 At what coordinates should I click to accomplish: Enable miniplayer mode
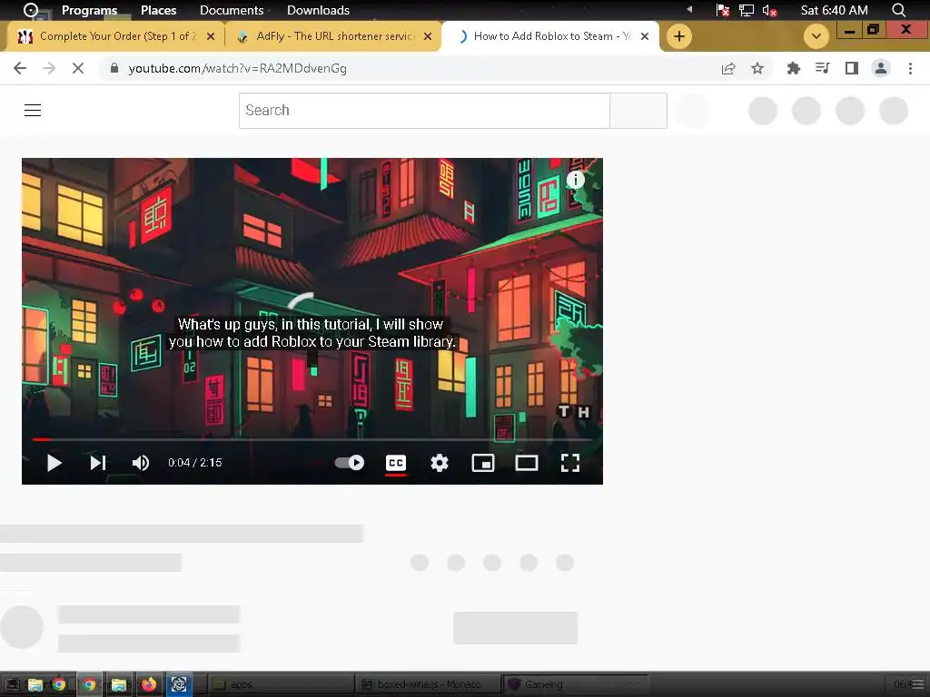483,463
